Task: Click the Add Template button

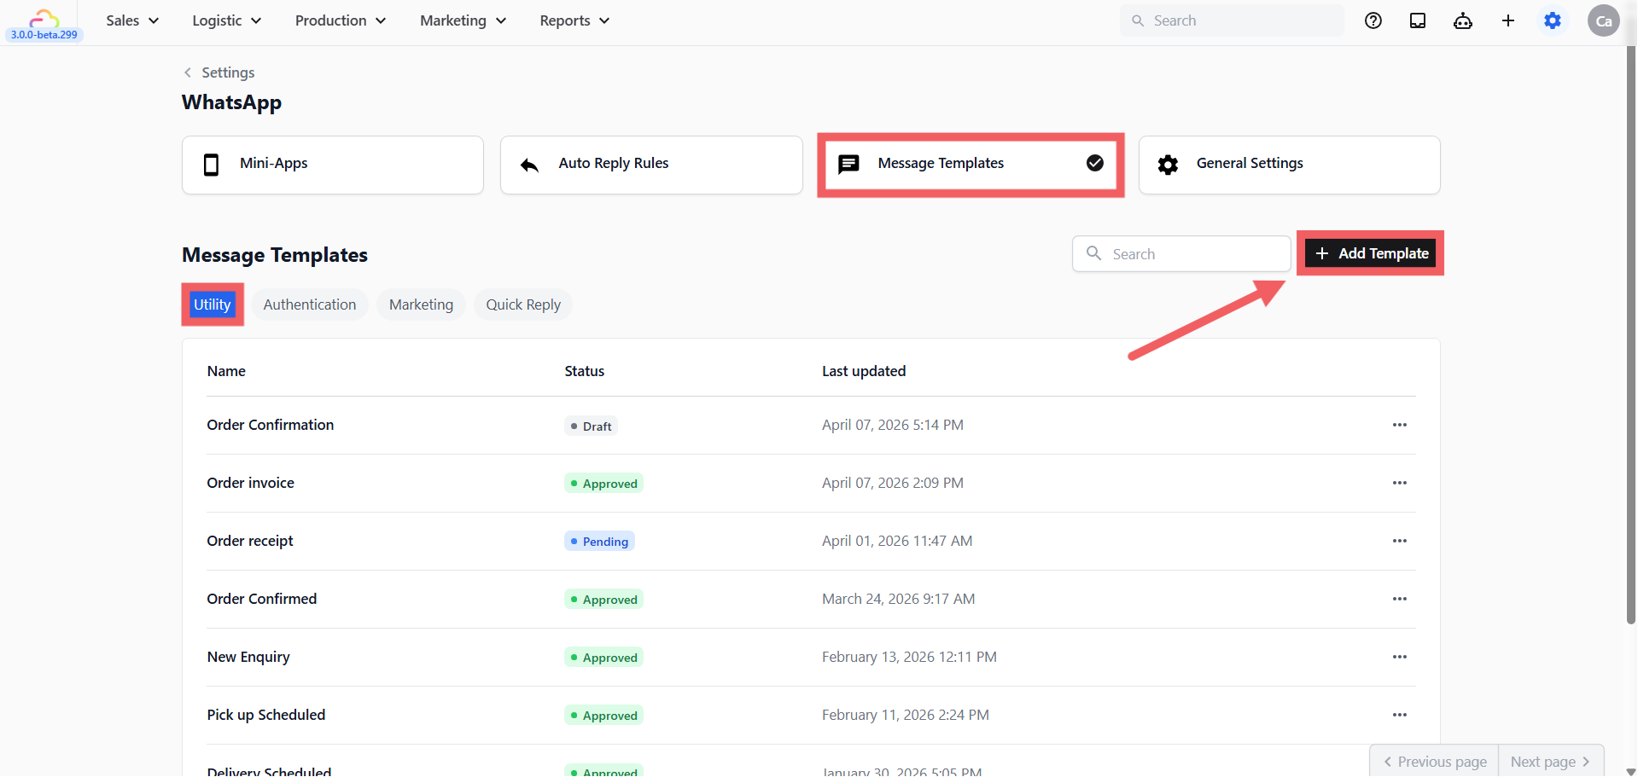Action: tap(1371, 253)
